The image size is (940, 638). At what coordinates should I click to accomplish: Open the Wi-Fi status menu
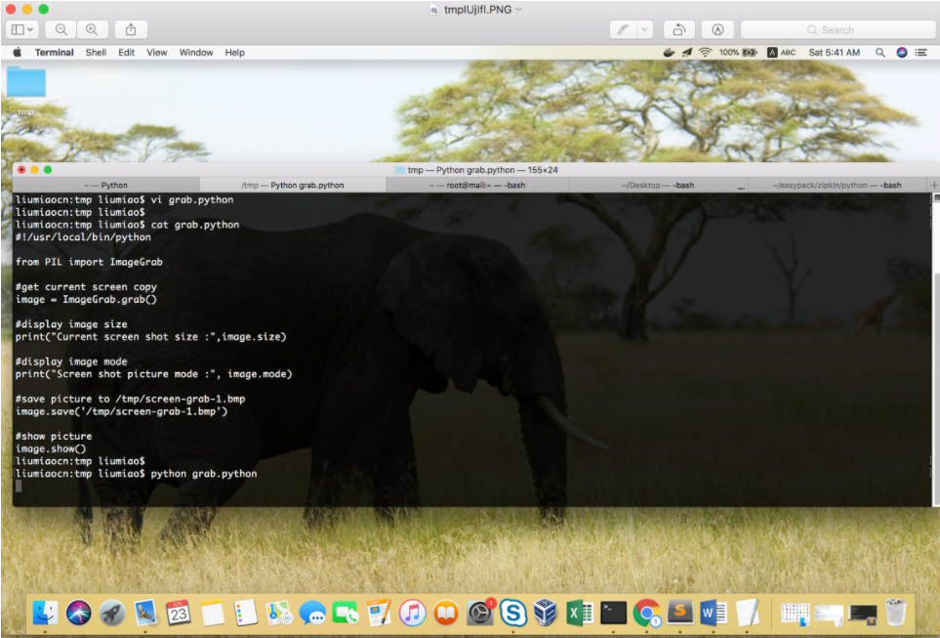(705, 52)
